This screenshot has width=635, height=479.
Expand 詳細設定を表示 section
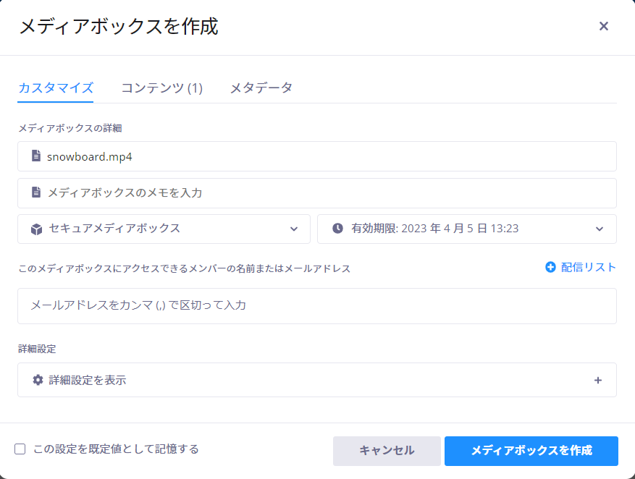tap(317, 380)
